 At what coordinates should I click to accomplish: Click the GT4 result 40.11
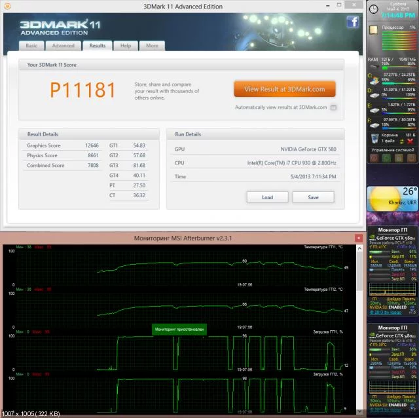[x=139, y=176]
